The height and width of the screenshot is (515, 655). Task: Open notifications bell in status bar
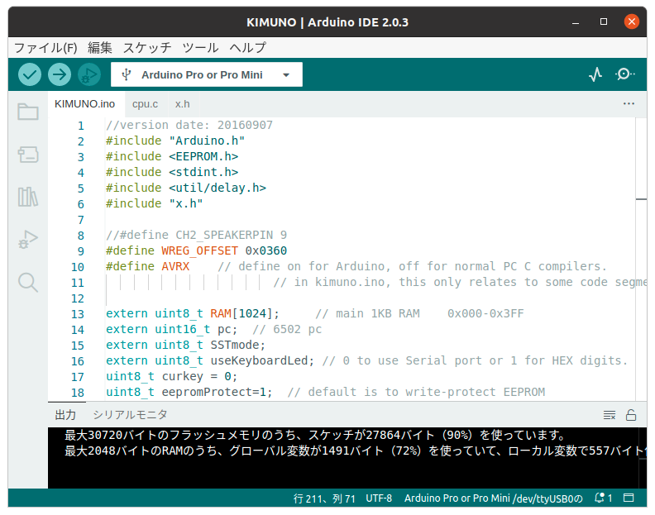(603, 498)
